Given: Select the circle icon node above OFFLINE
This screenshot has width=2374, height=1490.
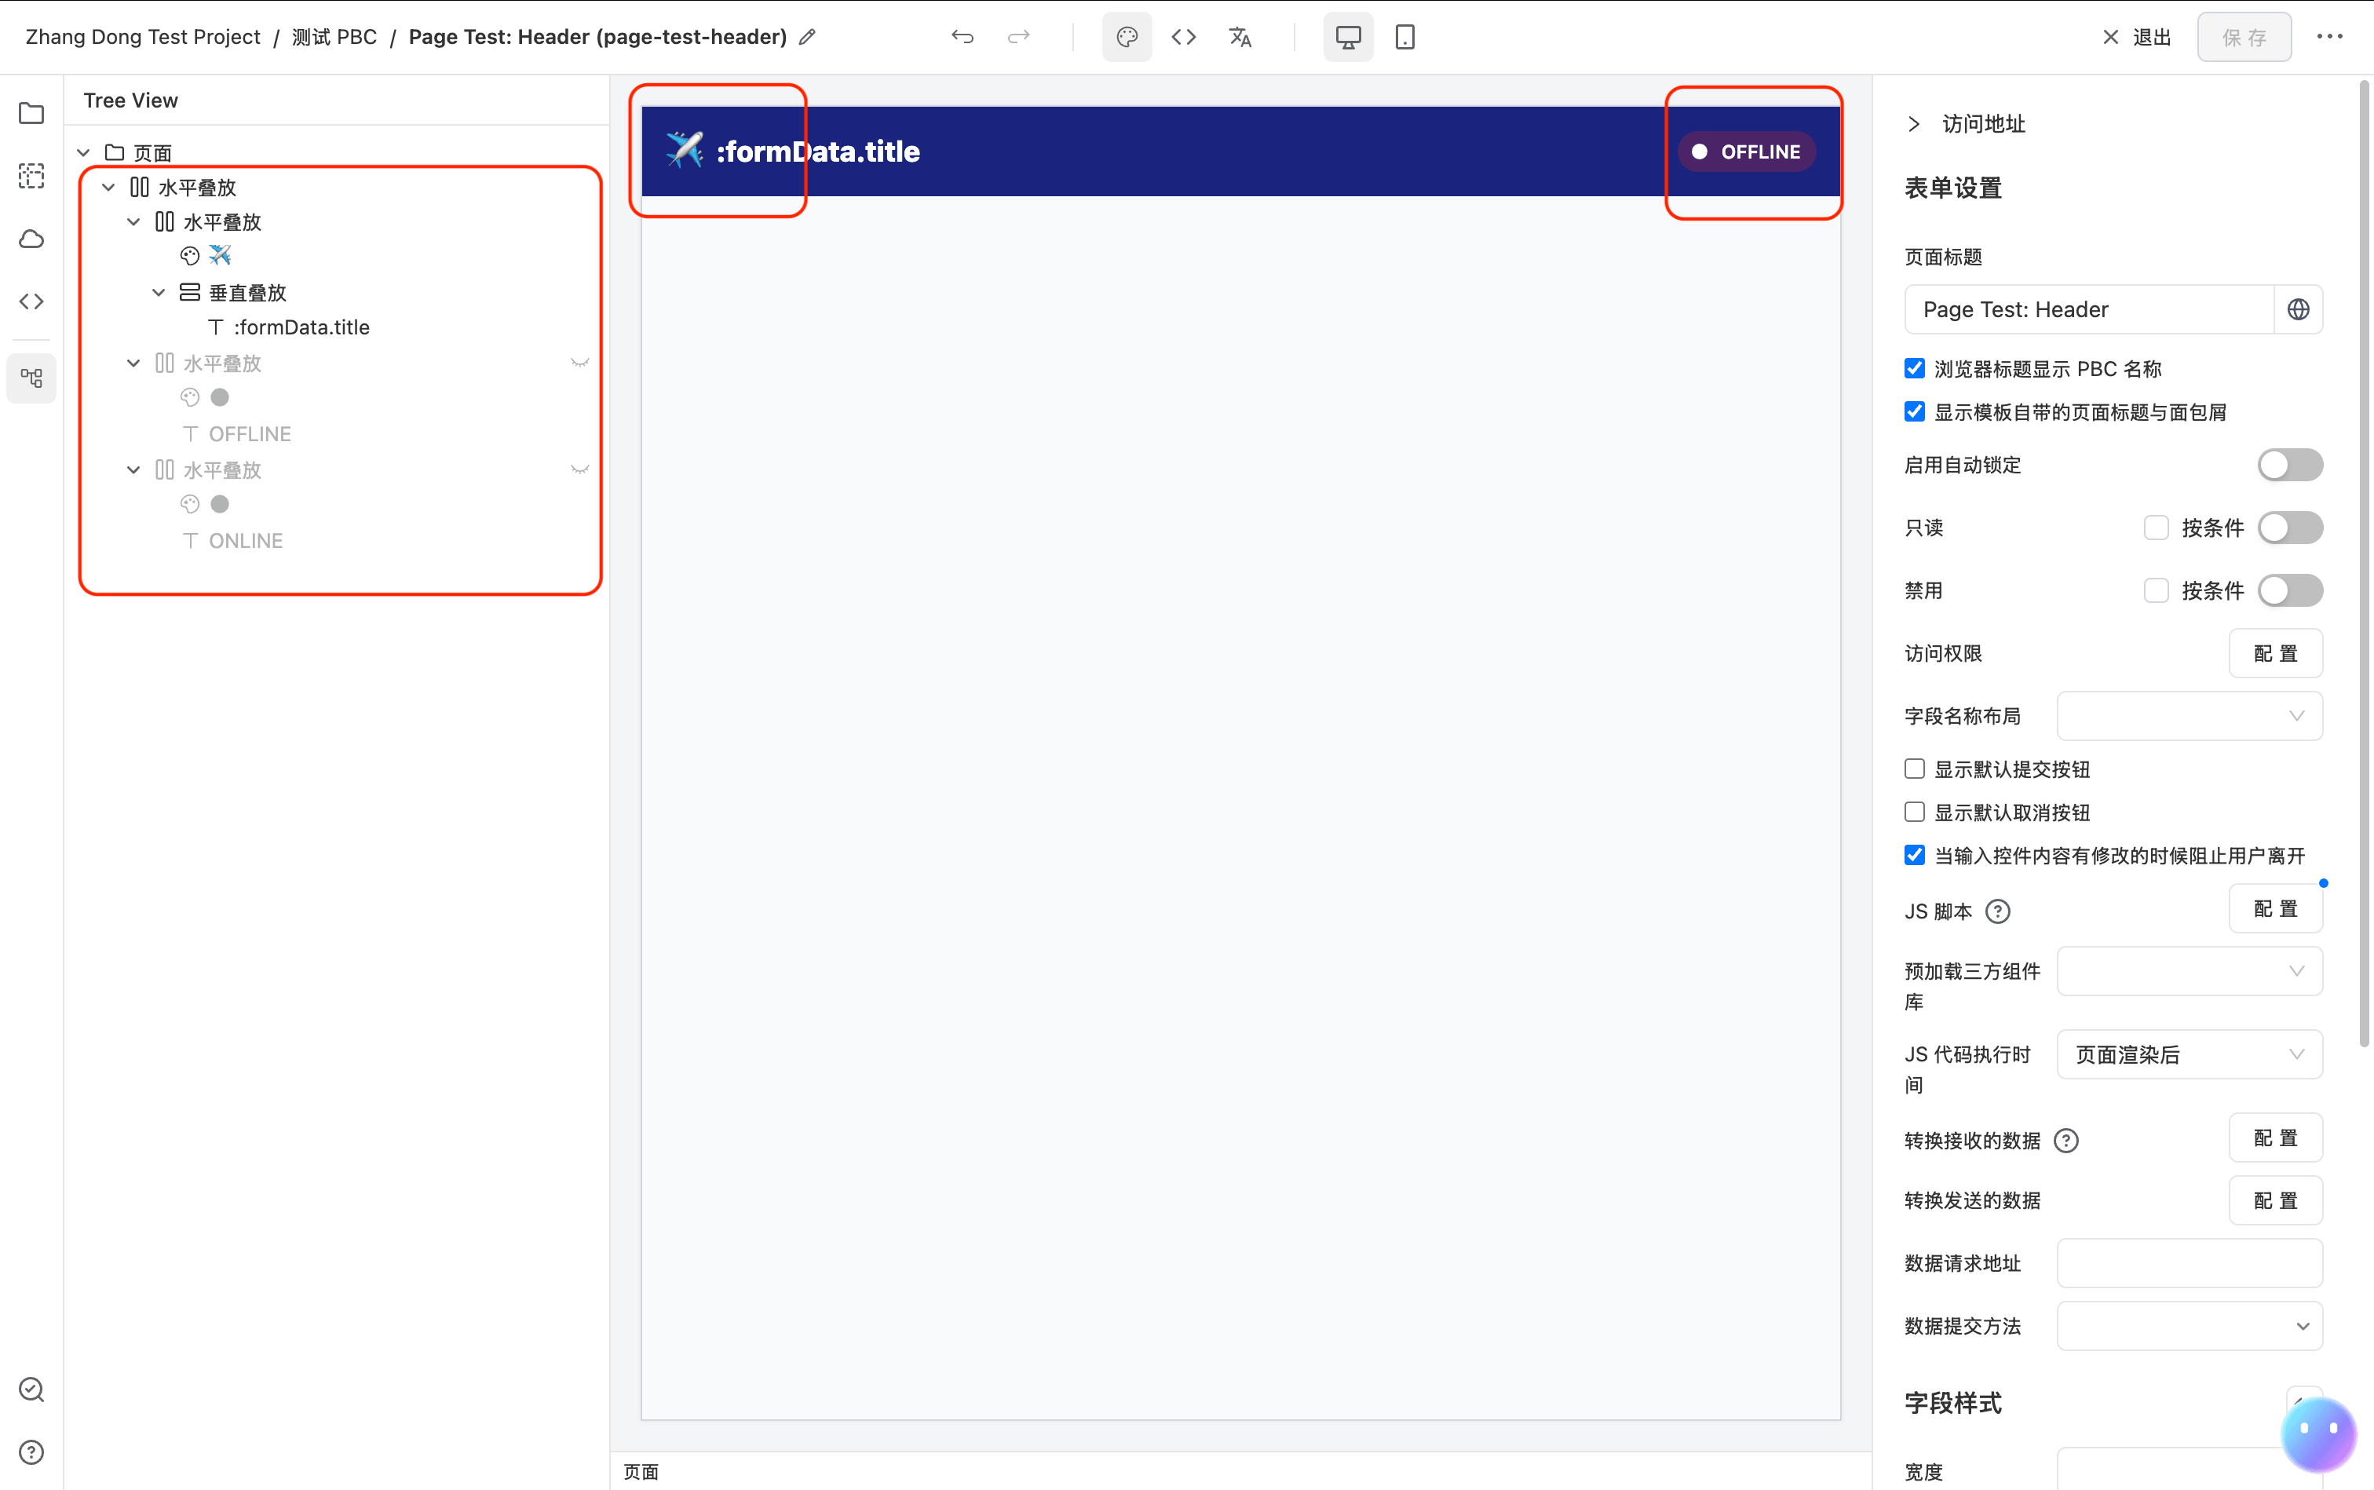Looking at the screenshot, I should pyautogui.click(x=220, y=397).
